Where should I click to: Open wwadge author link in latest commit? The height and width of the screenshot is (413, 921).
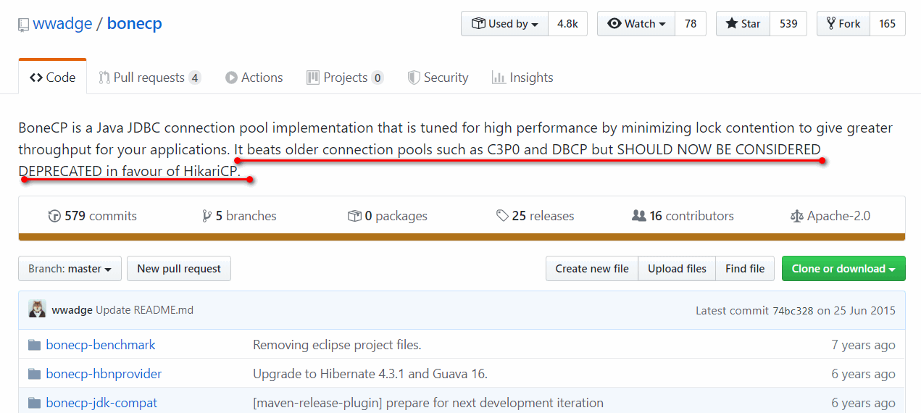pos(72,310)
